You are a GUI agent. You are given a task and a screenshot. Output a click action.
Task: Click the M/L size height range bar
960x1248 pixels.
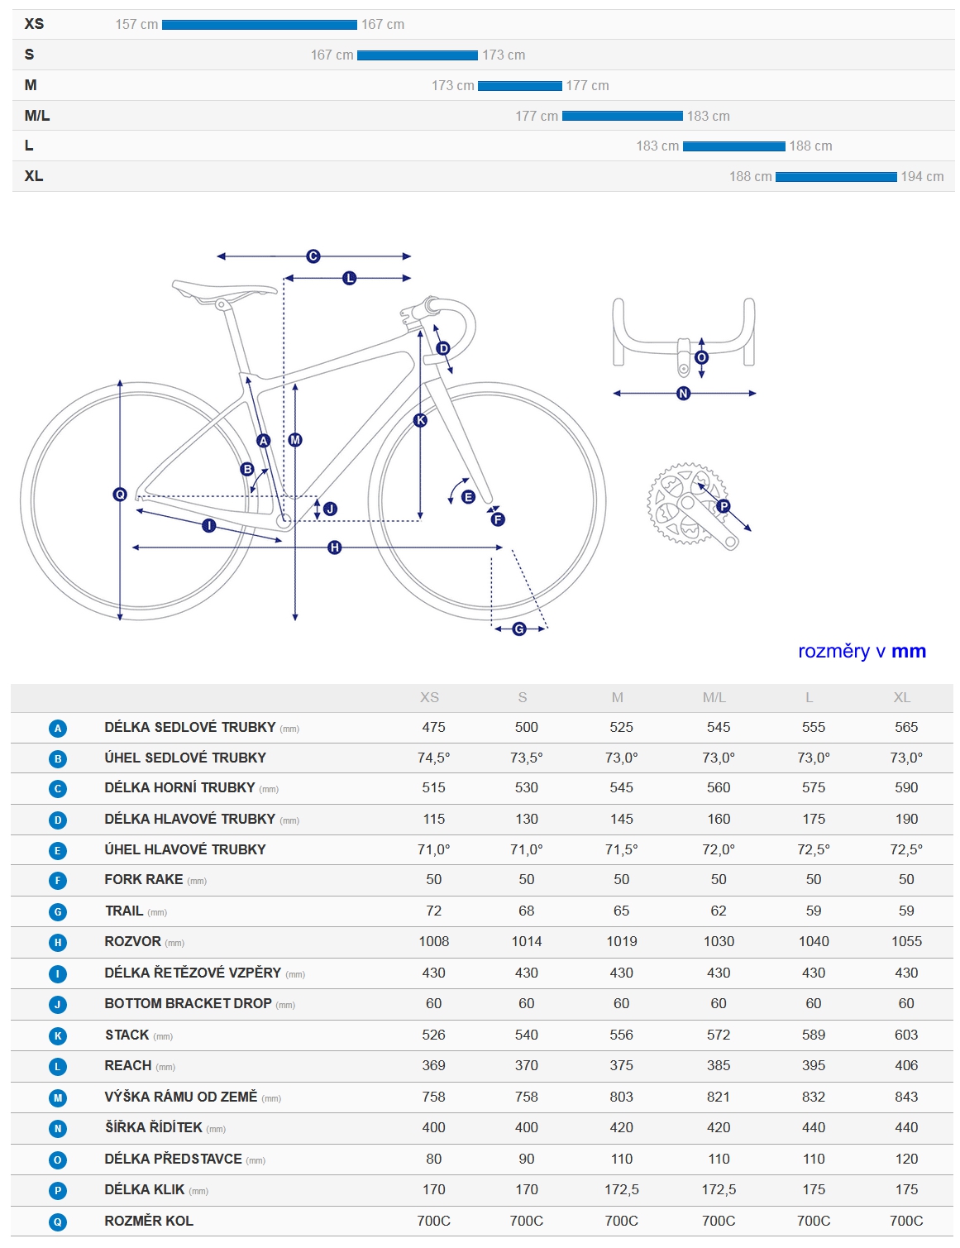(623, 117)
